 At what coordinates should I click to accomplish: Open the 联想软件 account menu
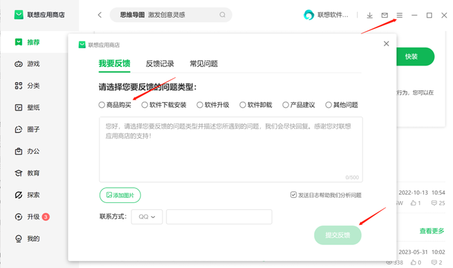(x=326, y=15)
